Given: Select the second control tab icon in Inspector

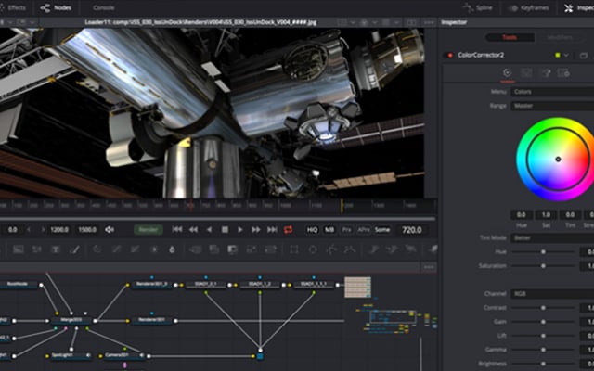Looking at the screenshot, I should point(526,72).
